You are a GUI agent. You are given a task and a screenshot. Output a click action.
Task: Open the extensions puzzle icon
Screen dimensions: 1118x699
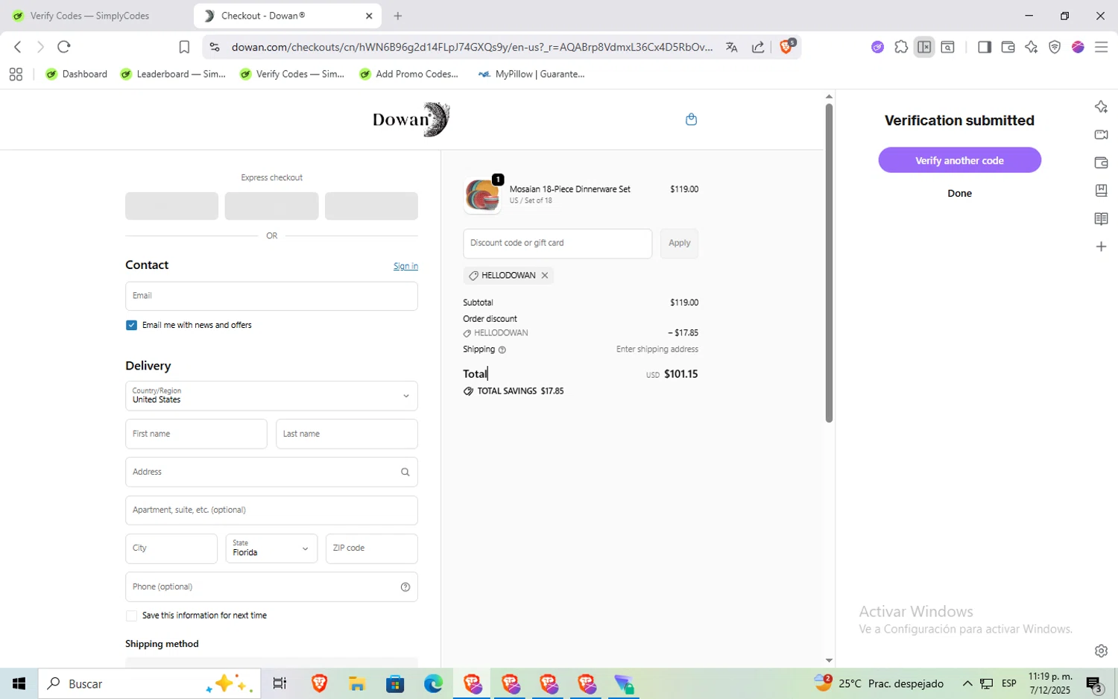coord(901,47)
